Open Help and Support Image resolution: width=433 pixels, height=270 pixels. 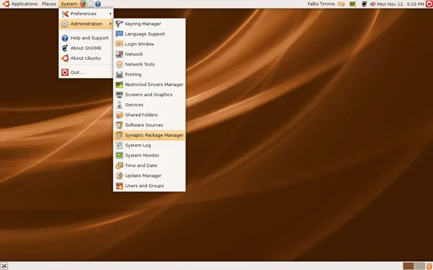tap(86, 38)
